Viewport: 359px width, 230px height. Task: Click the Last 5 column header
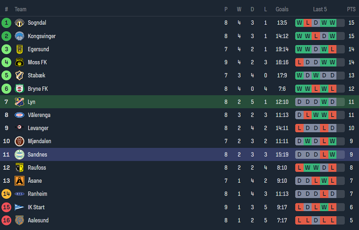pyautogui.click(x=320, y=9)
